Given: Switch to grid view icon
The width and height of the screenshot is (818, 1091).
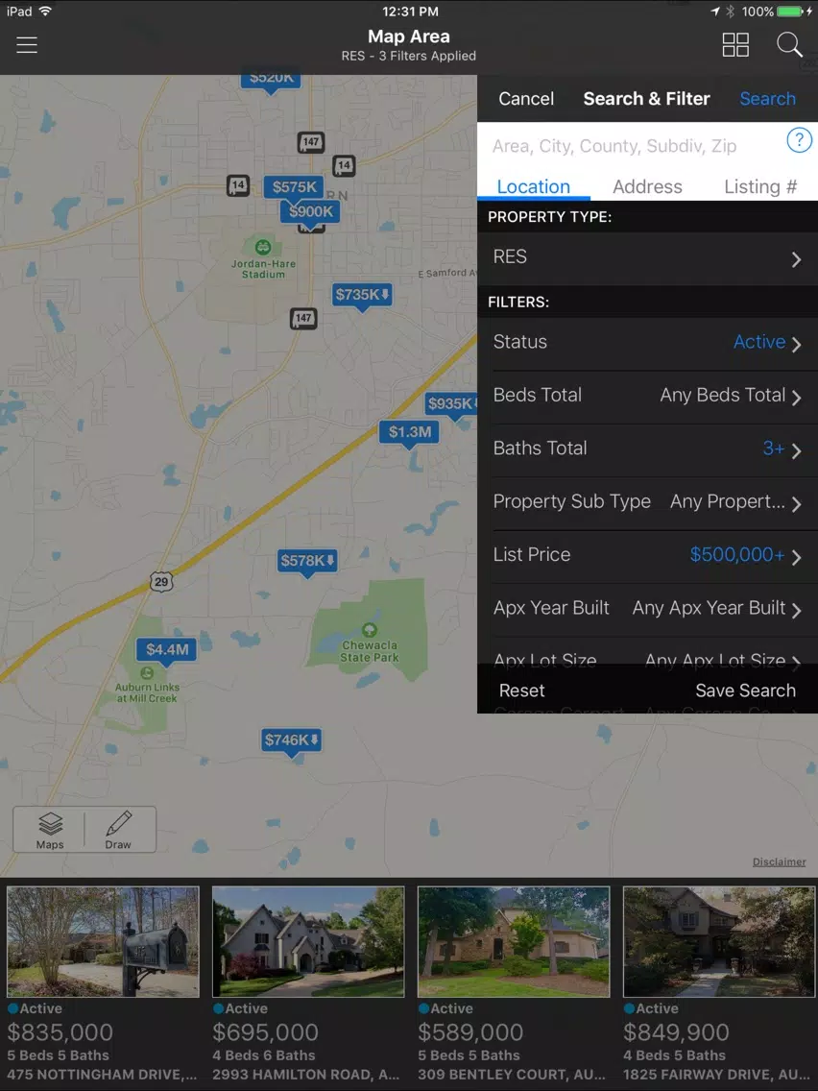Looking at the screenshot, I should (735, 44).
